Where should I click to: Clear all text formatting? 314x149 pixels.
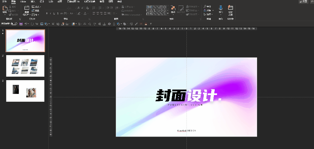click(x=88, y=8)
